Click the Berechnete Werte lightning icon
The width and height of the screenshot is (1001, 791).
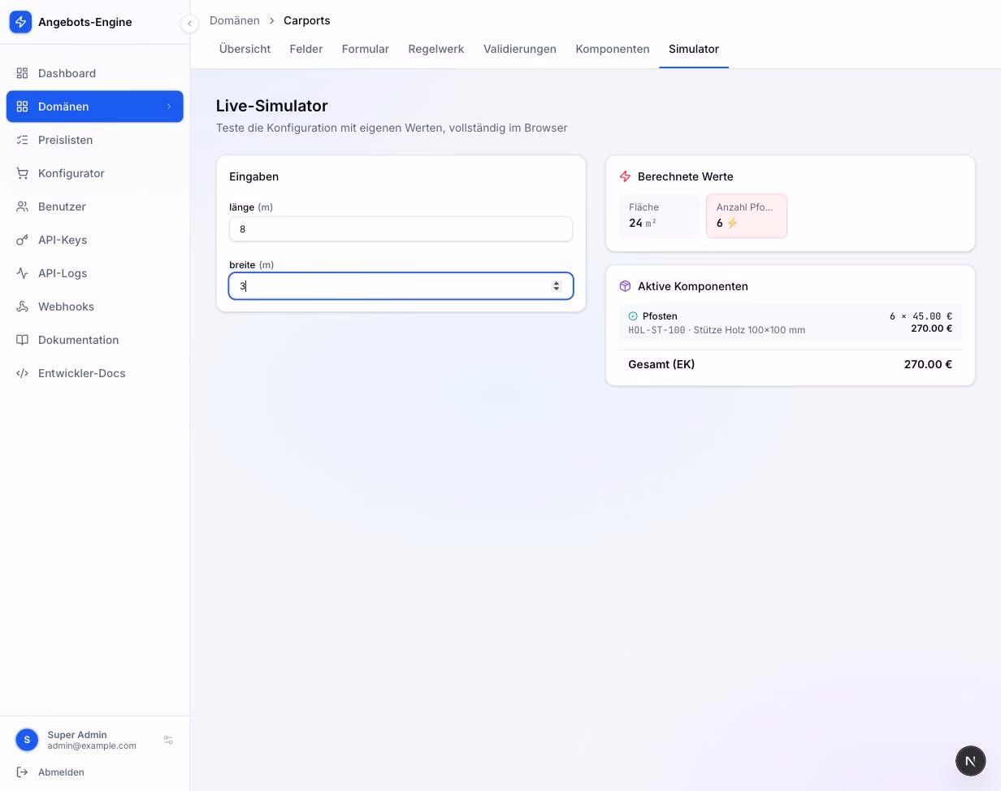pos(625,176)
